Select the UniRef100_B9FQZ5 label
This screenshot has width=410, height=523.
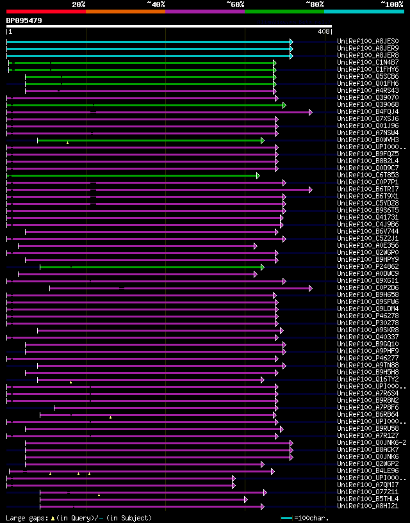[x=368, y=154]
